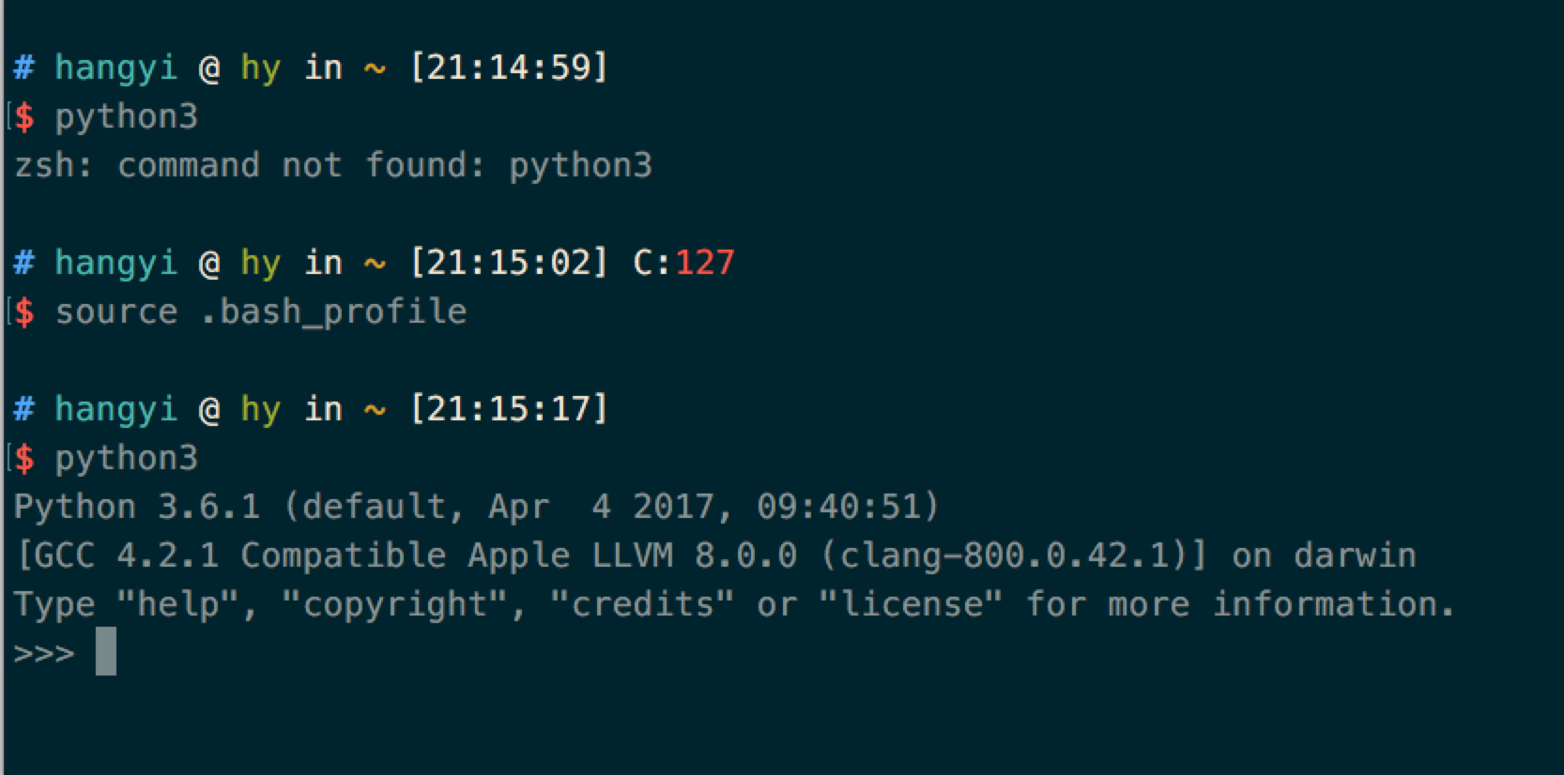Click the red exit code 127

pos(704,263)
